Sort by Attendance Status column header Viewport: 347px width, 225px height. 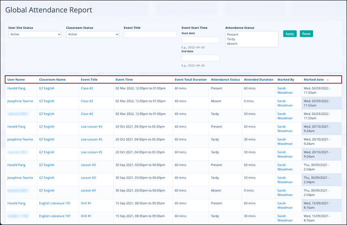tap(225, 80)
